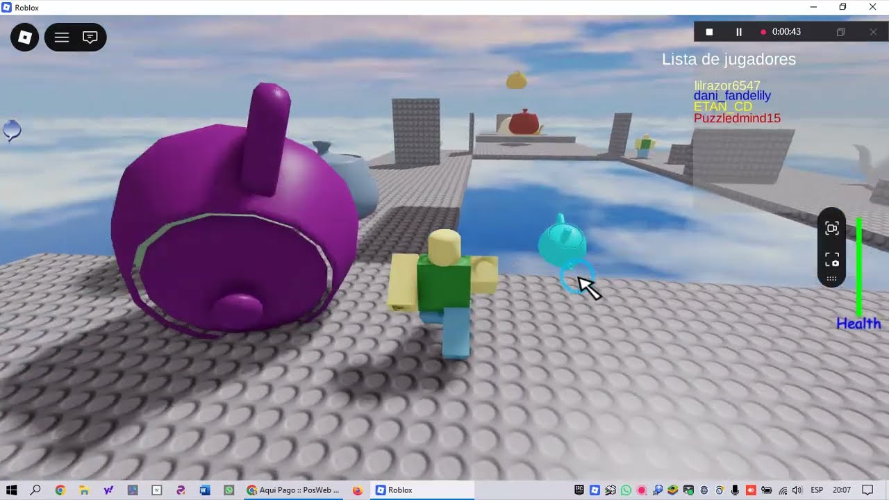The image size is (889, 500).
Task: Open WhatsApp from taskbar
Action: (x=229, y=490)
